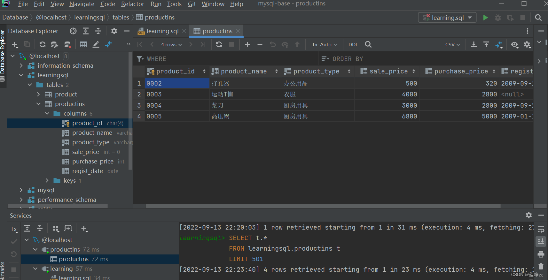Click the Edit Data table icon in explorer toolbar
548x280 pixels.
(83, 44)
